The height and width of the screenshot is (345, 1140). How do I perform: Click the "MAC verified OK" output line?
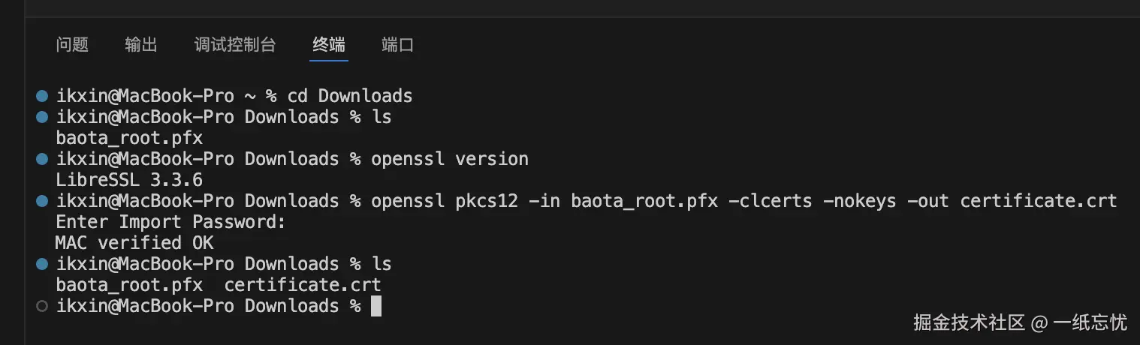[x=134, y=243]
